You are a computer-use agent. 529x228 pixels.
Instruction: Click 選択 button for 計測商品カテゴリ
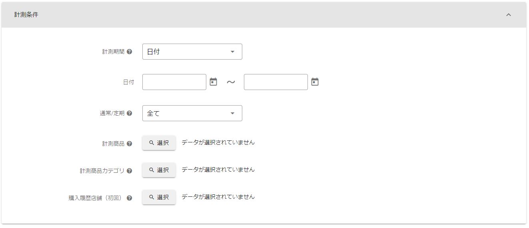(x=159, y=170)
